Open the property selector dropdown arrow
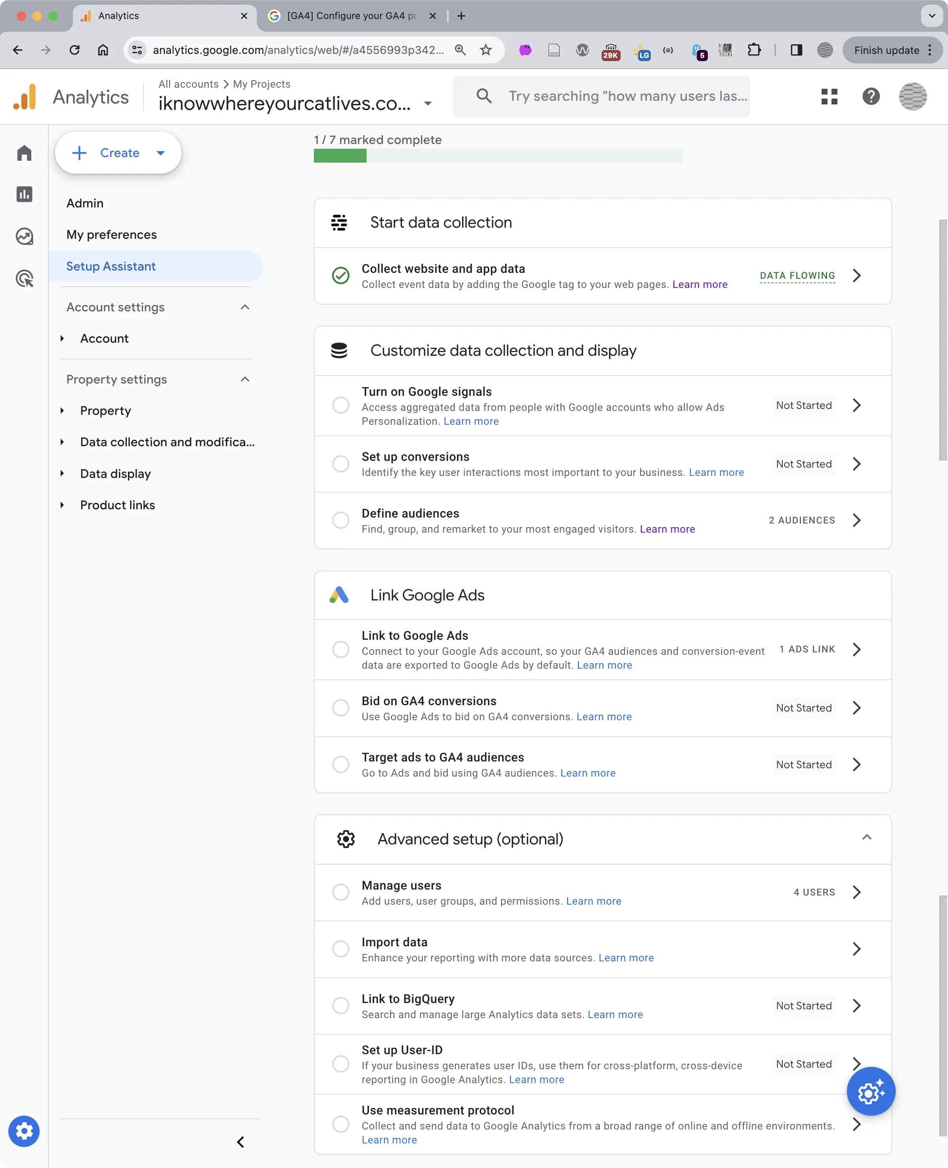Image resolution: width=948 pixels, height=1168 pixels. coord(428,103)
